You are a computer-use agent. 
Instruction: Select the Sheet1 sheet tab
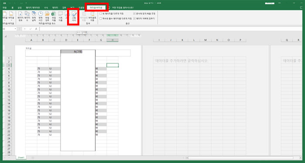point(20,157)
